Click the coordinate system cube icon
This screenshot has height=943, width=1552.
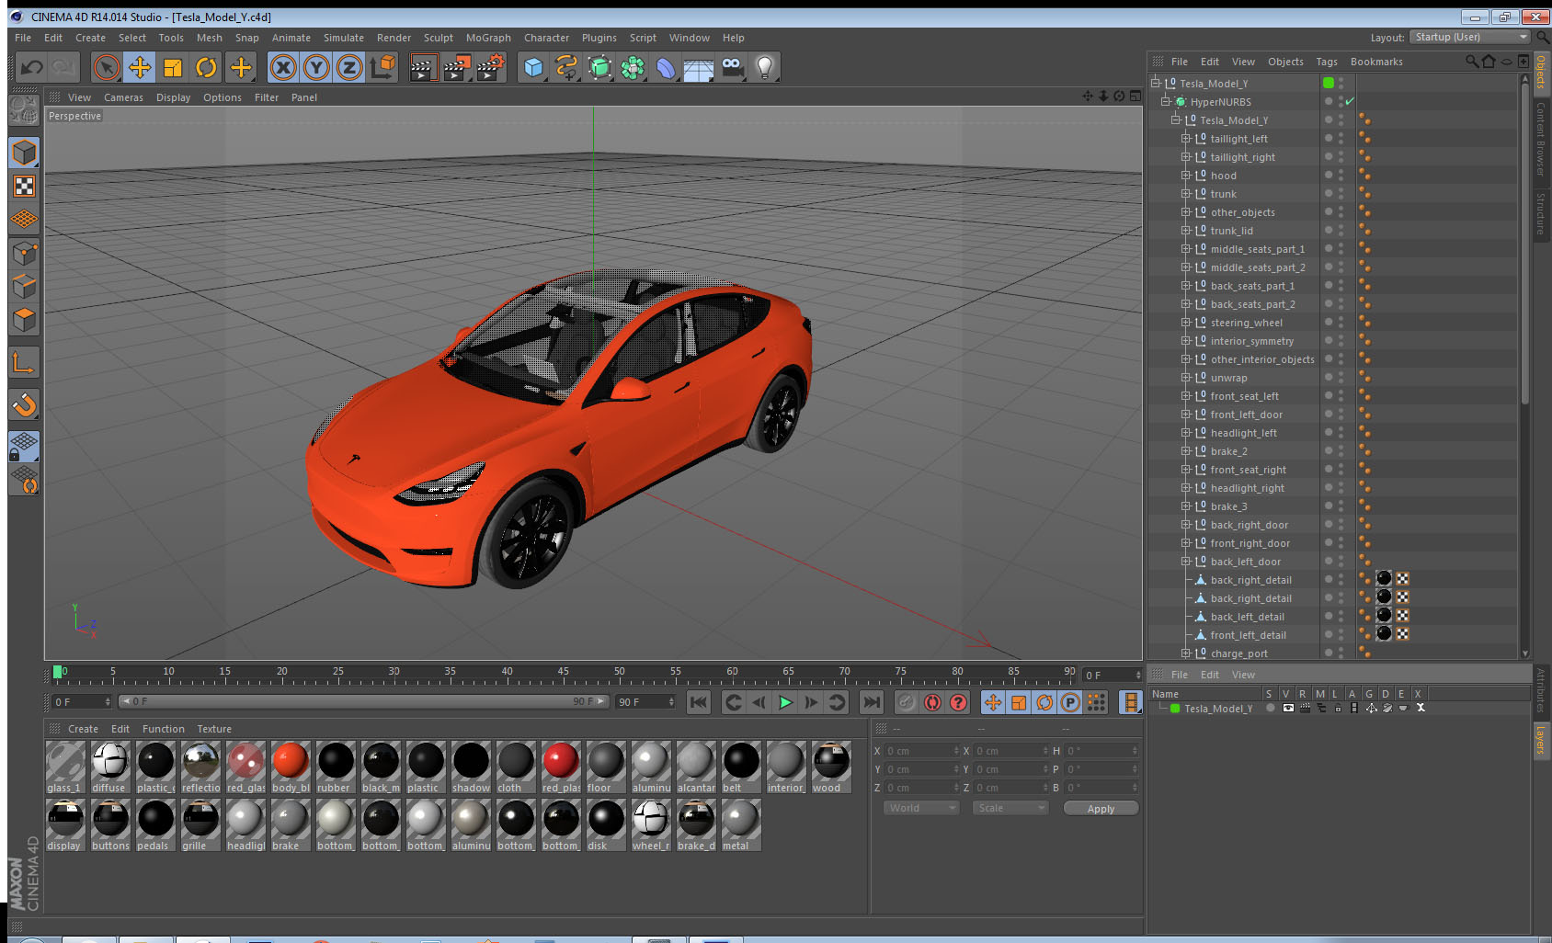click(382, 67)
